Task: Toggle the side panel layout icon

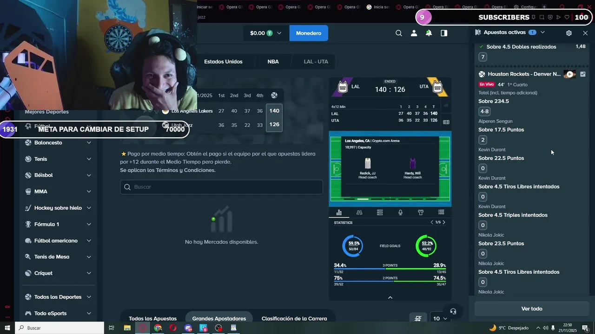Action: click(444, 33)
